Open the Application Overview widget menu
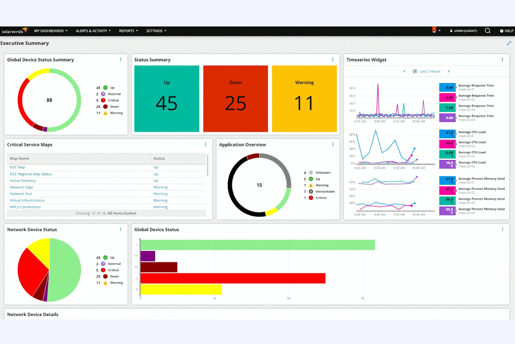Viewport: 515px width, 344px height. (333, 144)
